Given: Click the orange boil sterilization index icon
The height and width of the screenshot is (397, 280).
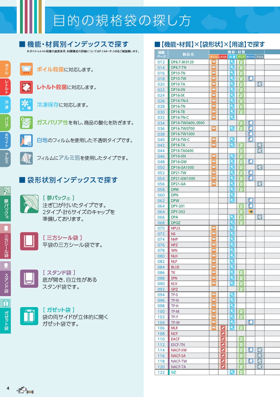Looking at the screenshot, I should tap(26, 69).
